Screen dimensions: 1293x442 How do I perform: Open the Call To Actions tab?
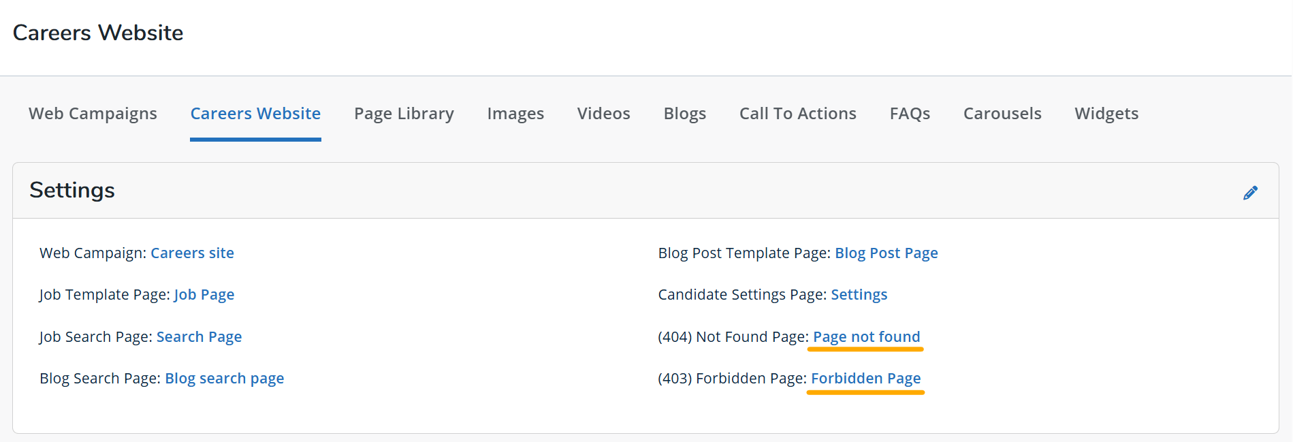pyautogui.click(x=797, y=114)
